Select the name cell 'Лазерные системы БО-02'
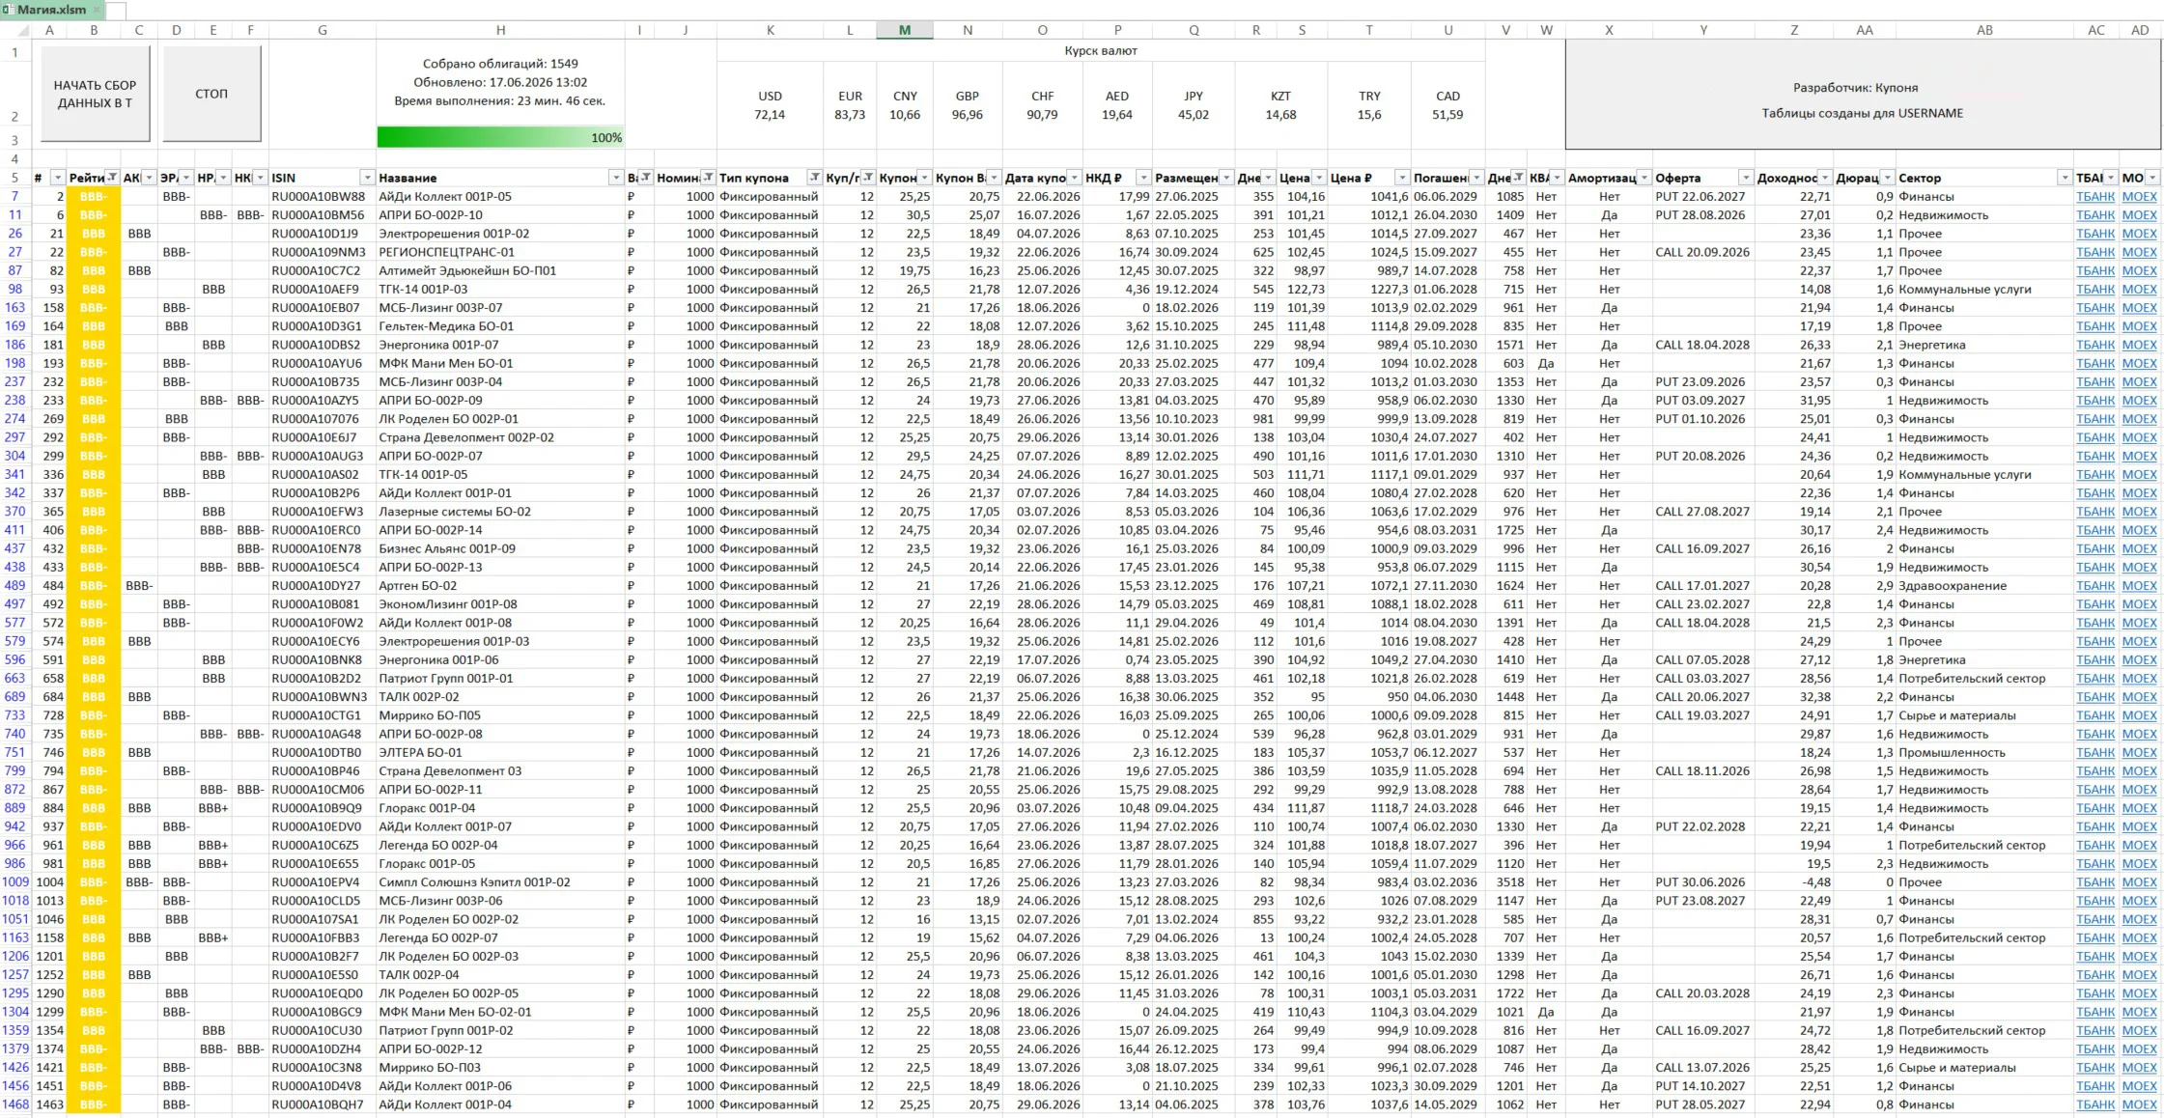Image resolution: width=2164 pixels, height=1118 pixels. 500,512
